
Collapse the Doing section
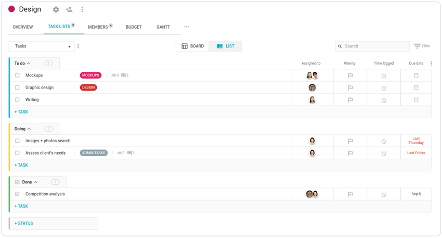click(29, 129)
